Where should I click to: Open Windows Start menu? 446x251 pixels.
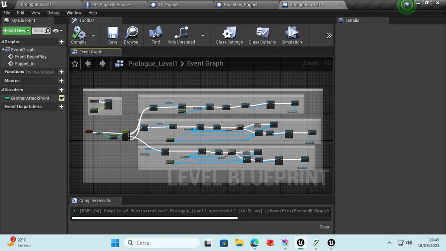coord(115,243)
